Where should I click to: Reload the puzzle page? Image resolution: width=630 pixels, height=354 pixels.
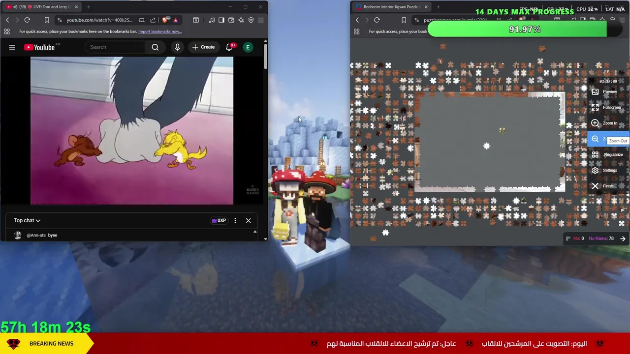coord(377,20)
